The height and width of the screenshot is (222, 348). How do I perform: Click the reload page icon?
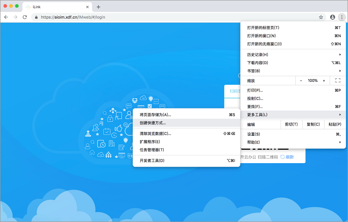click(x=25, y=17)
